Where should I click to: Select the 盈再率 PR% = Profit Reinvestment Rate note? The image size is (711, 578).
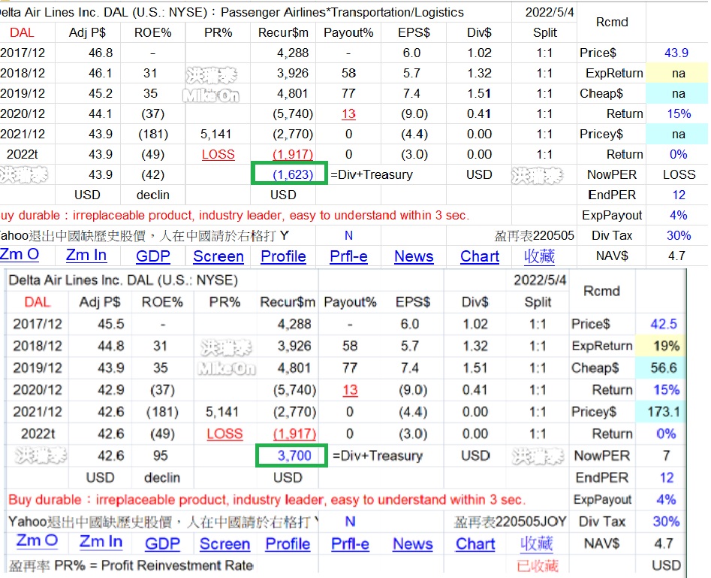click(x=131, y=565)
